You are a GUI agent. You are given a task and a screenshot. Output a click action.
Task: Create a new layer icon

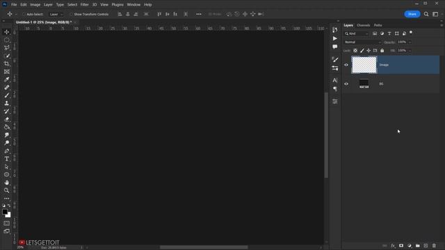426,246
